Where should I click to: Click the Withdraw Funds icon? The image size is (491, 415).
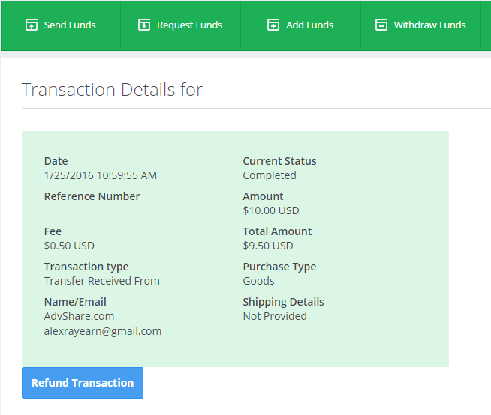click(381, 25)
